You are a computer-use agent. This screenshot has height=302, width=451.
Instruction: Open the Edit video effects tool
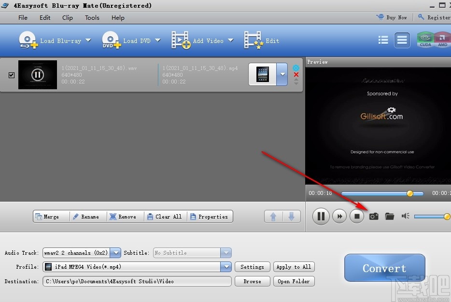coord(261,41)
